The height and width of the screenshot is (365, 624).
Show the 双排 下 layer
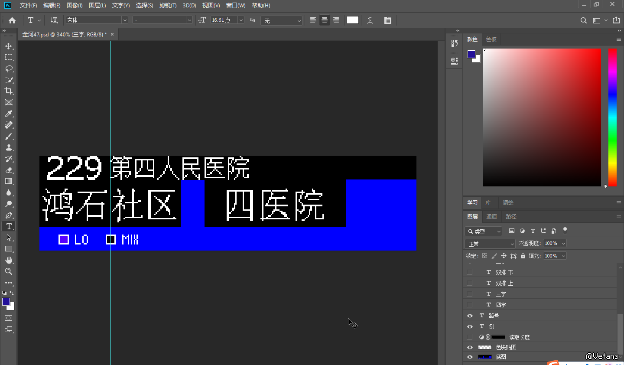(470, 272)
